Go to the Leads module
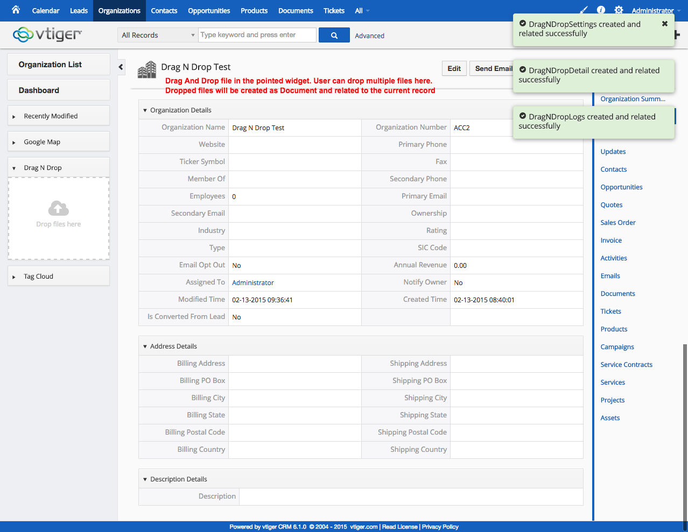The image size is (688, 532). [x=79, y=11]
